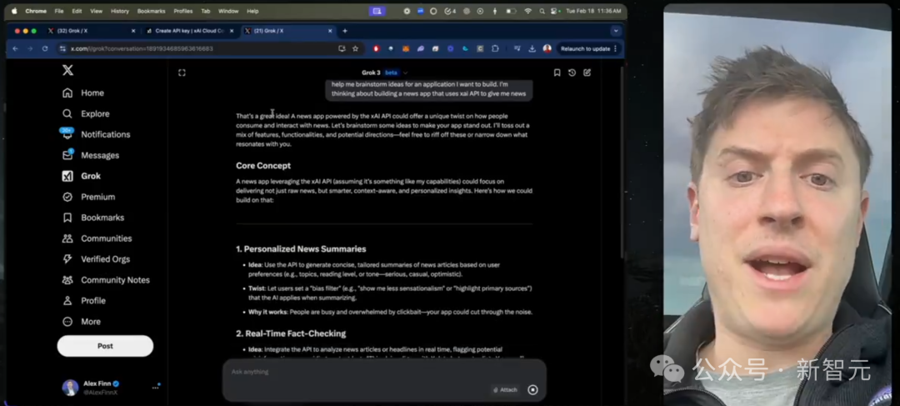Screen dimensions: 900x406
Task: Click the voice button in the prompt box
Action: coord(532,389)
